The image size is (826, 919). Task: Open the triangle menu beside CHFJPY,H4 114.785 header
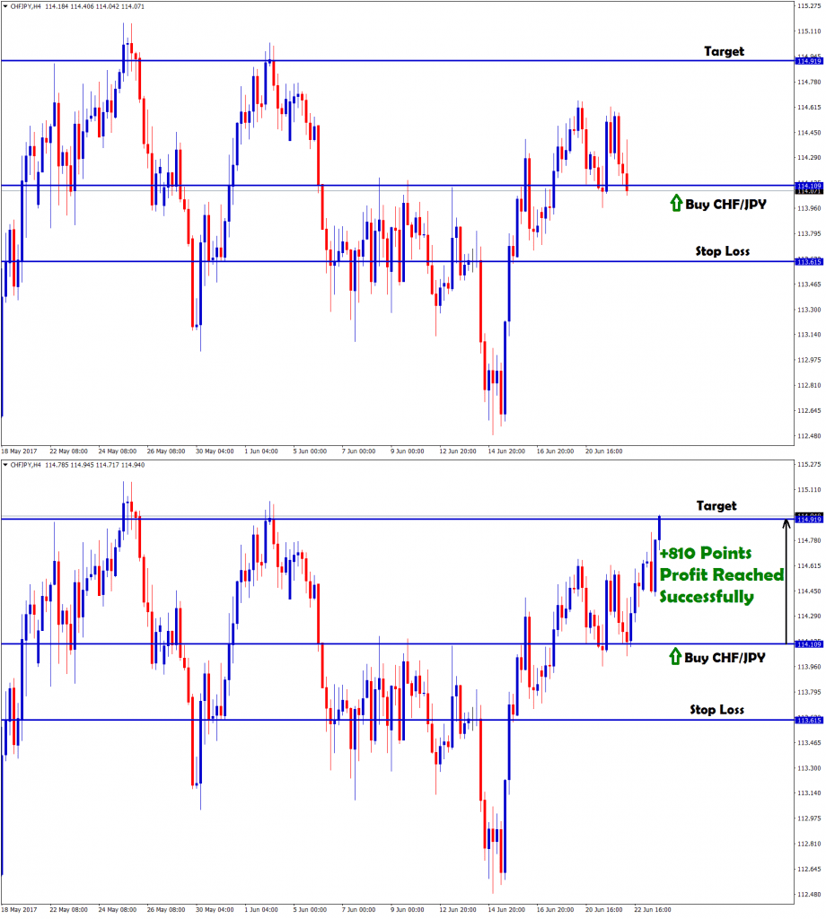(x=5, y=465)
